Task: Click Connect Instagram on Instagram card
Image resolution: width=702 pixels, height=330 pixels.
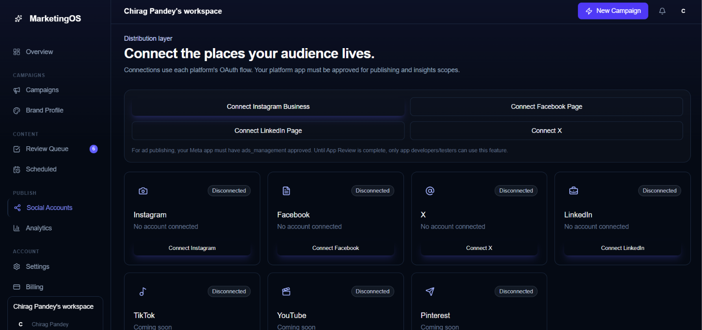Action: (x=192, y=248)
